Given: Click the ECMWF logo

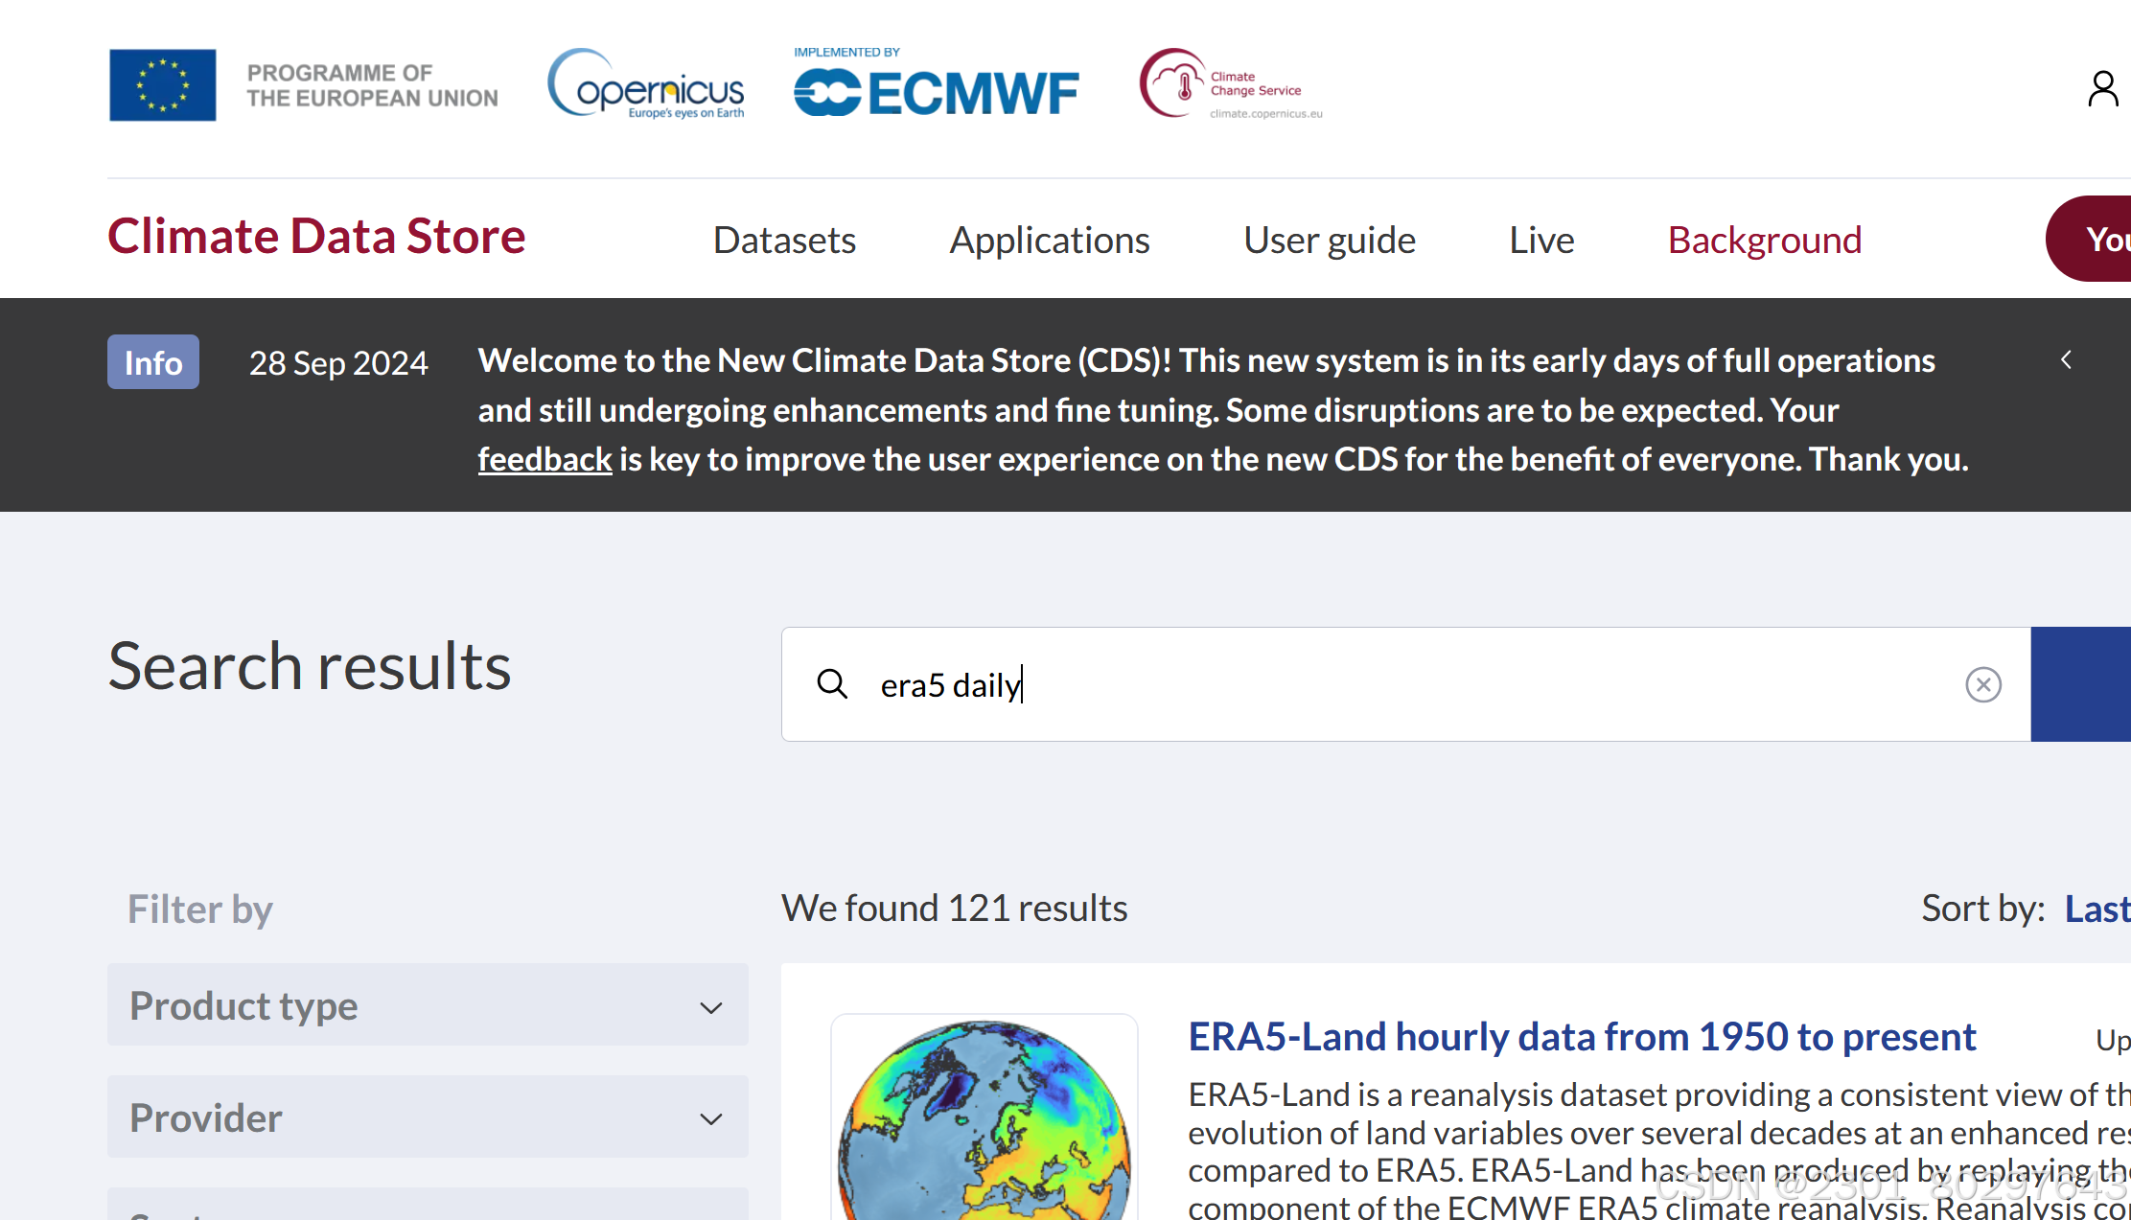Looking at the screenshot, I should 936,90.
